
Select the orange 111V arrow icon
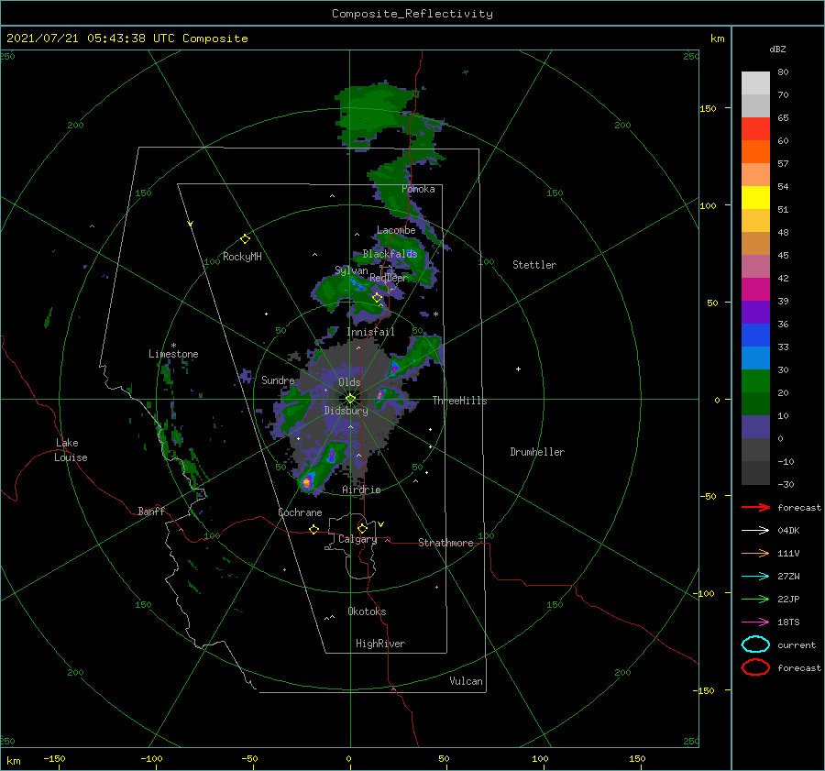755,553
